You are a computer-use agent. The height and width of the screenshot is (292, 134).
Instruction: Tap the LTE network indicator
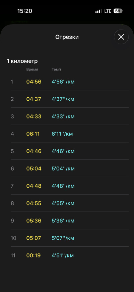[x=108, y=11]
